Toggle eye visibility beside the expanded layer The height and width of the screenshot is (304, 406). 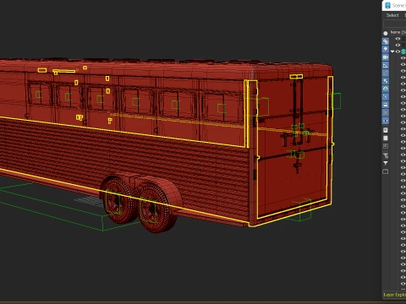pos(398,52)
